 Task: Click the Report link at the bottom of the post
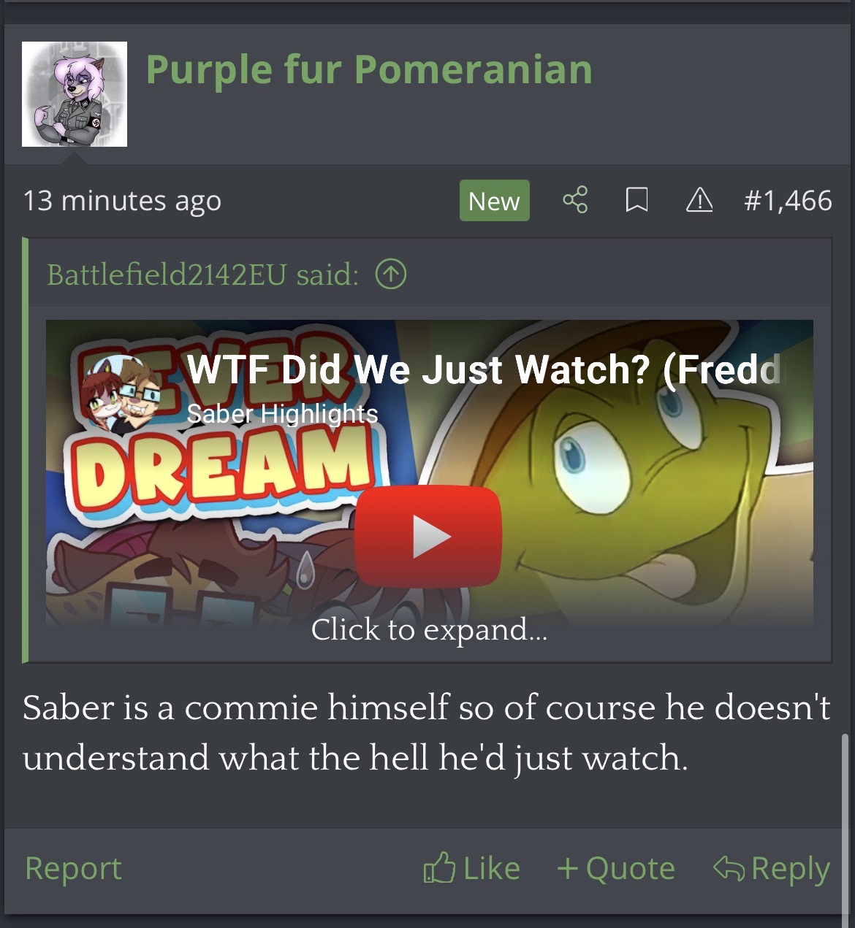73,868
